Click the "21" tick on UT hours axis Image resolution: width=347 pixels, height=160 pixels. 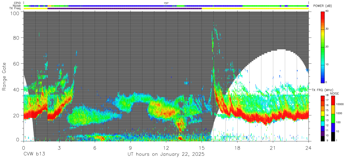pos(273,148)
